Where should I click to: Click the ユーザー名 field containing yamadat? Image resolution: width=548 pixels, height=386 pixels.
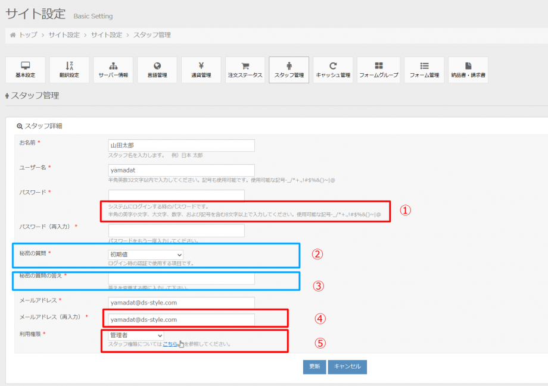coord(181,170)
